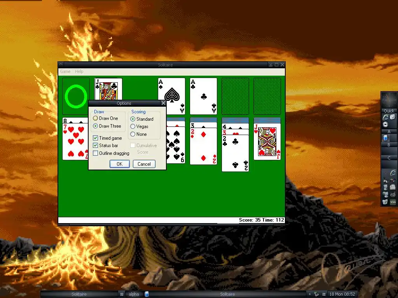The image size is (398, 298).
Task: Select the Solitaire card icon under group A
Action: [385, 138]
